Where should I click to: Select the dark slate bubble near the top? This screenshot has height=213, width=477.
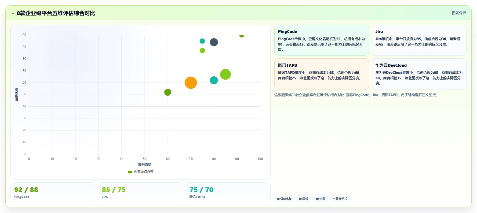point(214,42)
